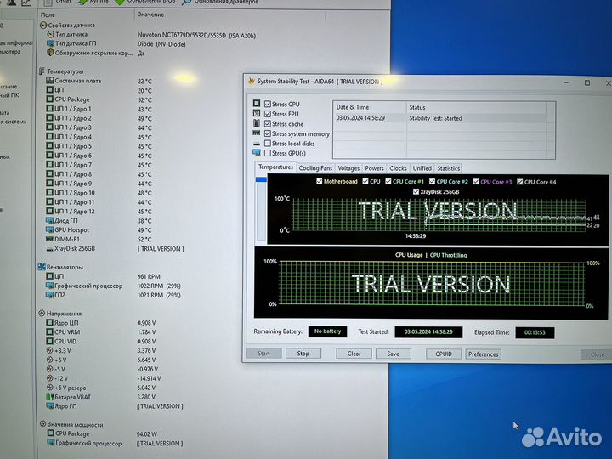Click the Save button

point(393,354)
